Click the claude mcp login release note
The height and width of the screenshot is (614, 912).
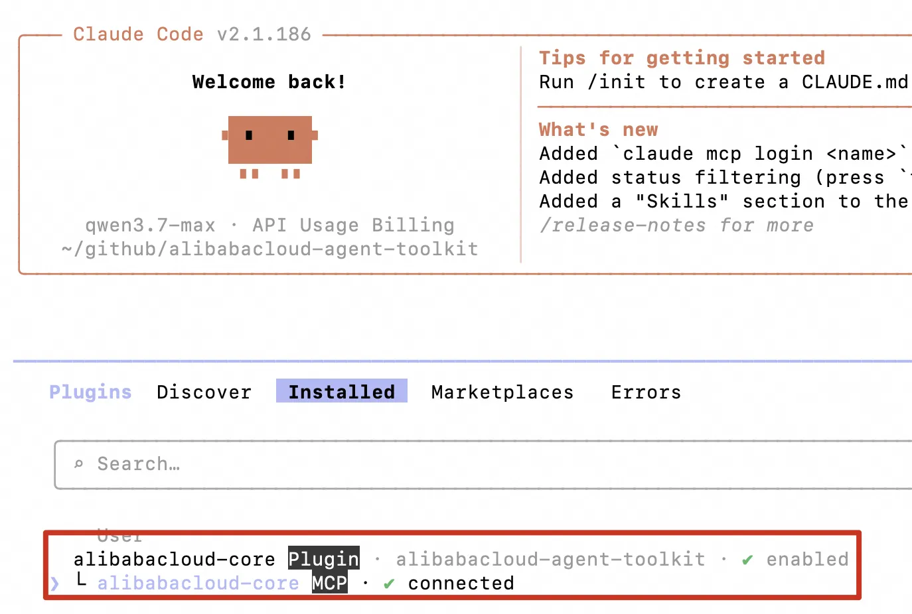coord(724,154)
